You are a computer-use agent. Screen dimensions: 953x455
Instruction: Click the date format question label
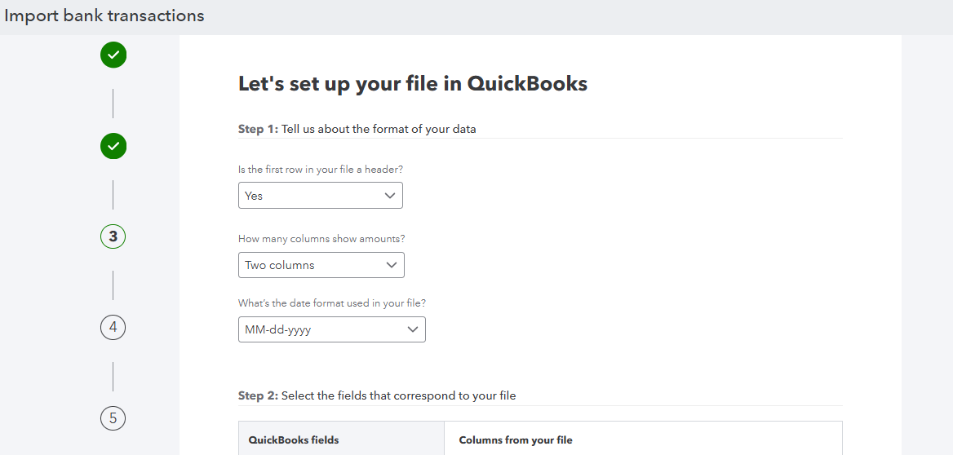331,303
